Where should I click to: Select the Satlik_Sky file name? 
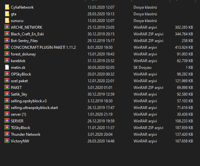[x=19, y=94]
